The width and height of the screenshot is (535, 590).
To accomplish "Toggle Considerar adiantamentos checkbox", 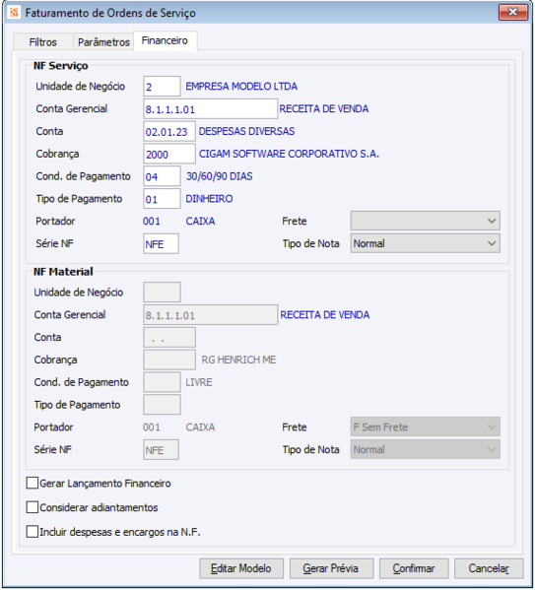I will 33,507.
